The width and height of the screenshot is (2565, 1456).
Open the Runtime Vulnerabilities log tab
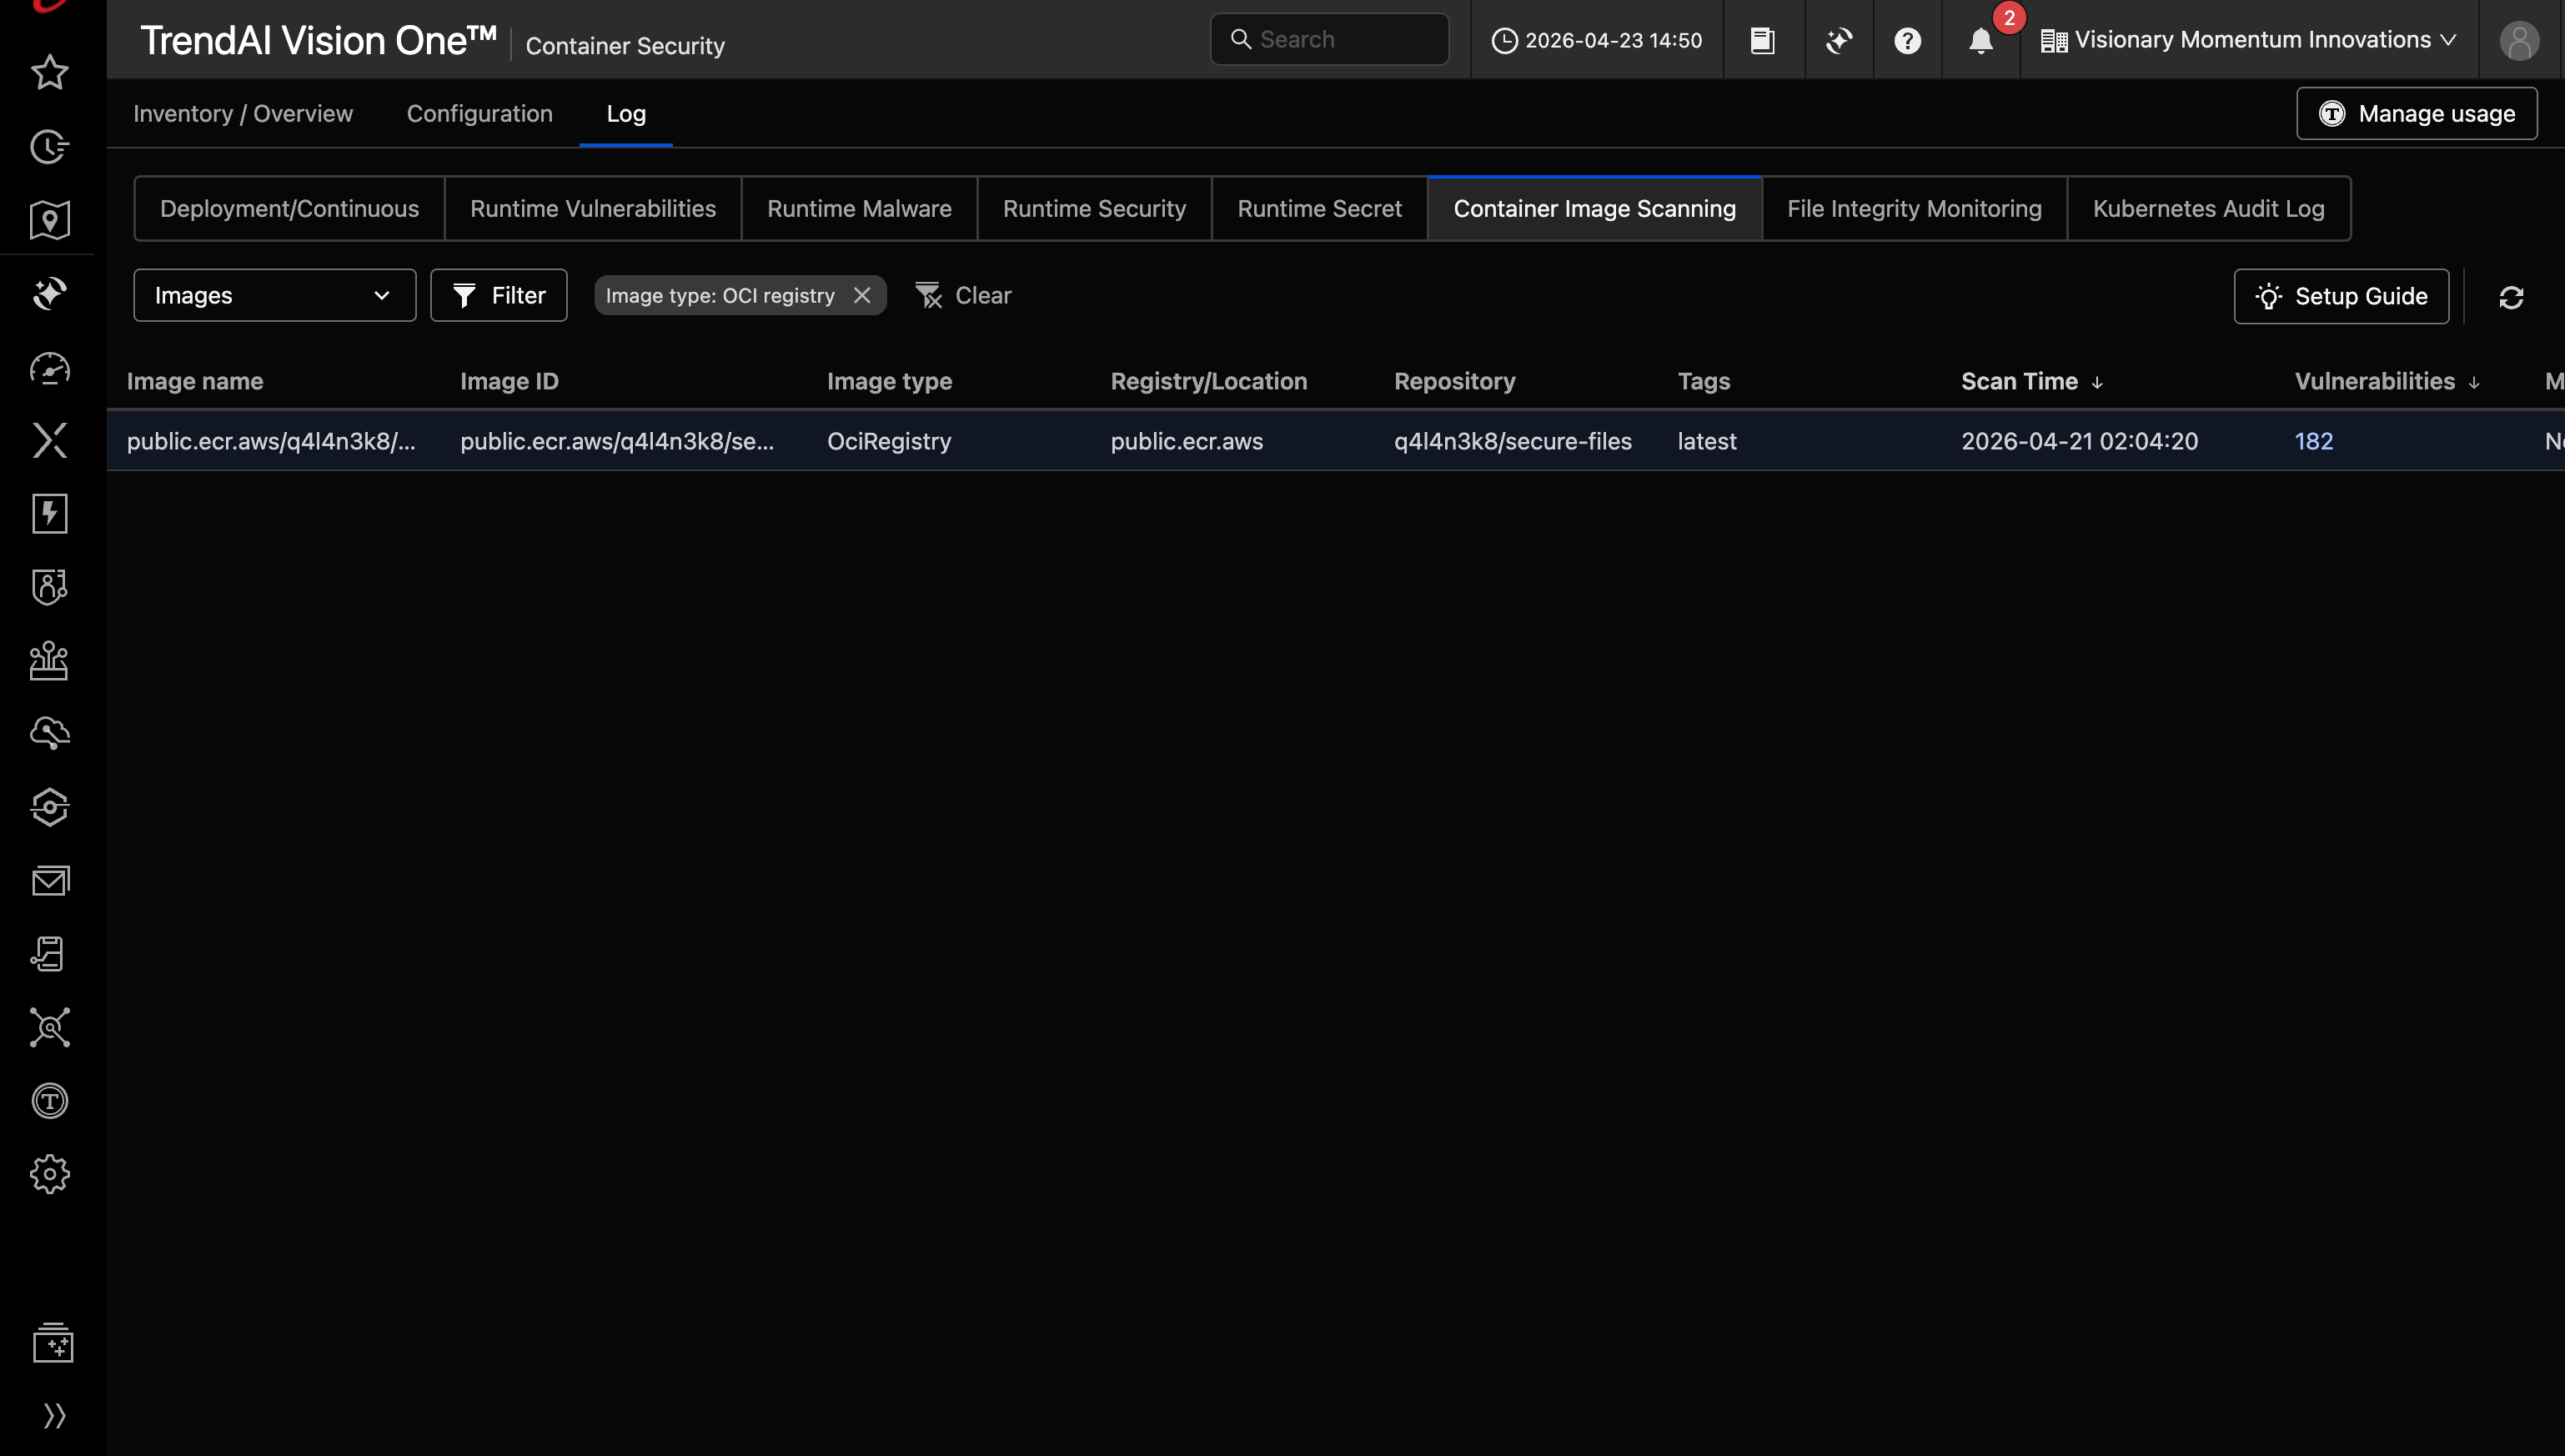[593, 208]
